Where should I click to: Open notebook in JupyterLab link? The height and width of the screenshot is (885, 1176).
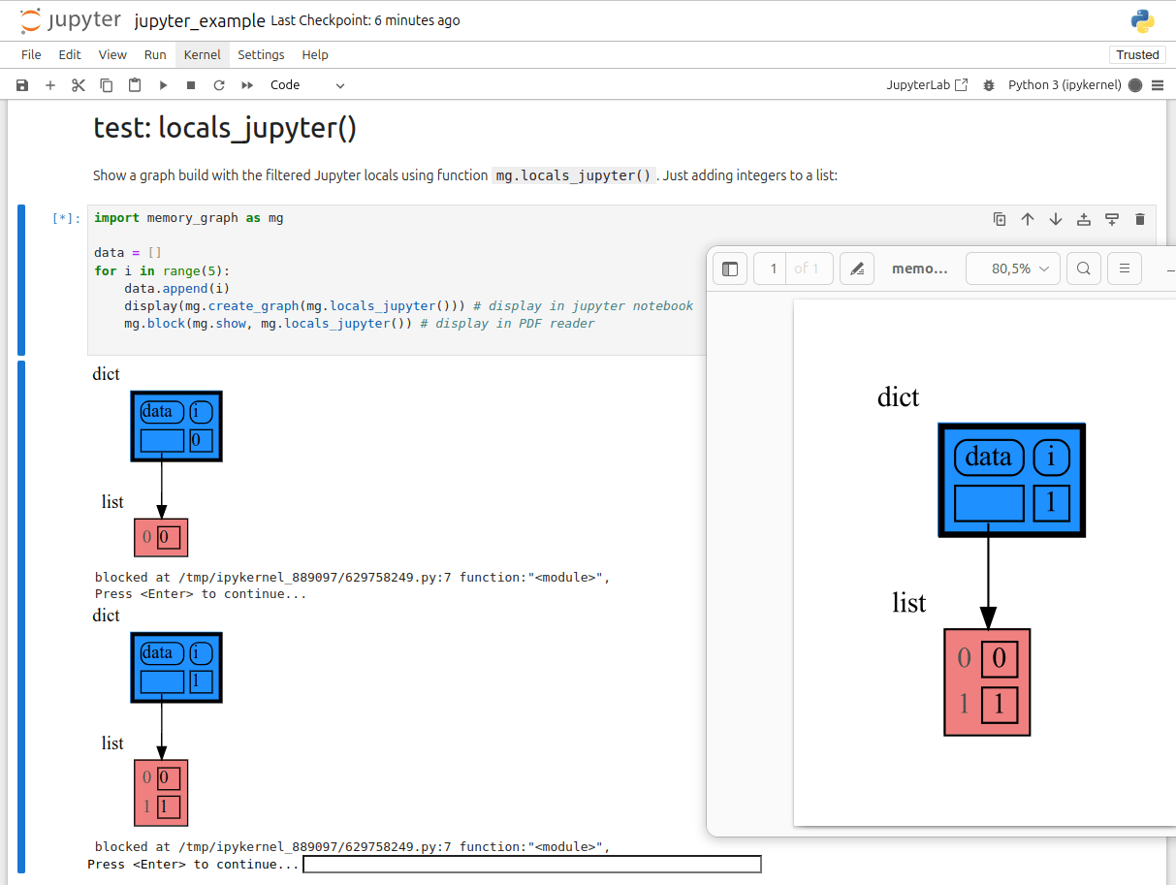point(927,85)
